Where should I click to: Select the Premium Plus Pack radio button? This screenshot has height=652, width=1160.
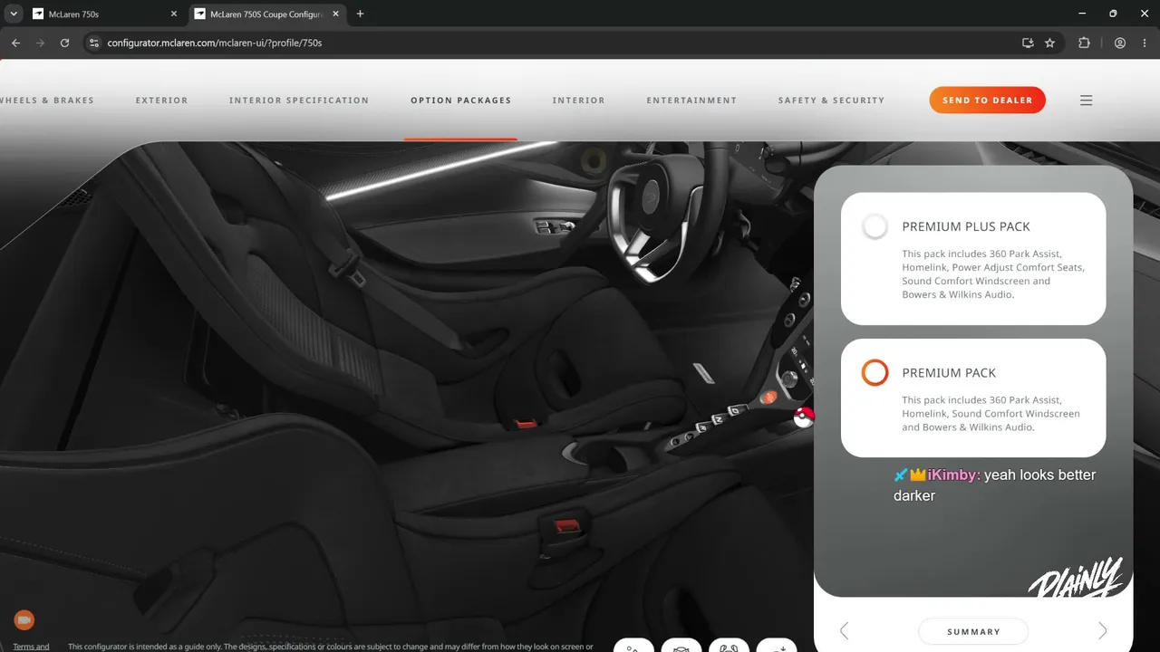click(875, 226)
